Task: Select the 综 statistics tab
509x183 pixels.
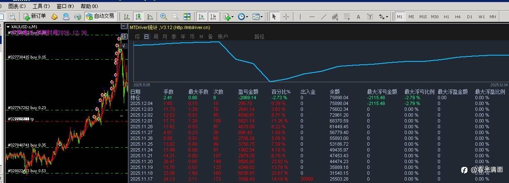Action: point(137,37)
